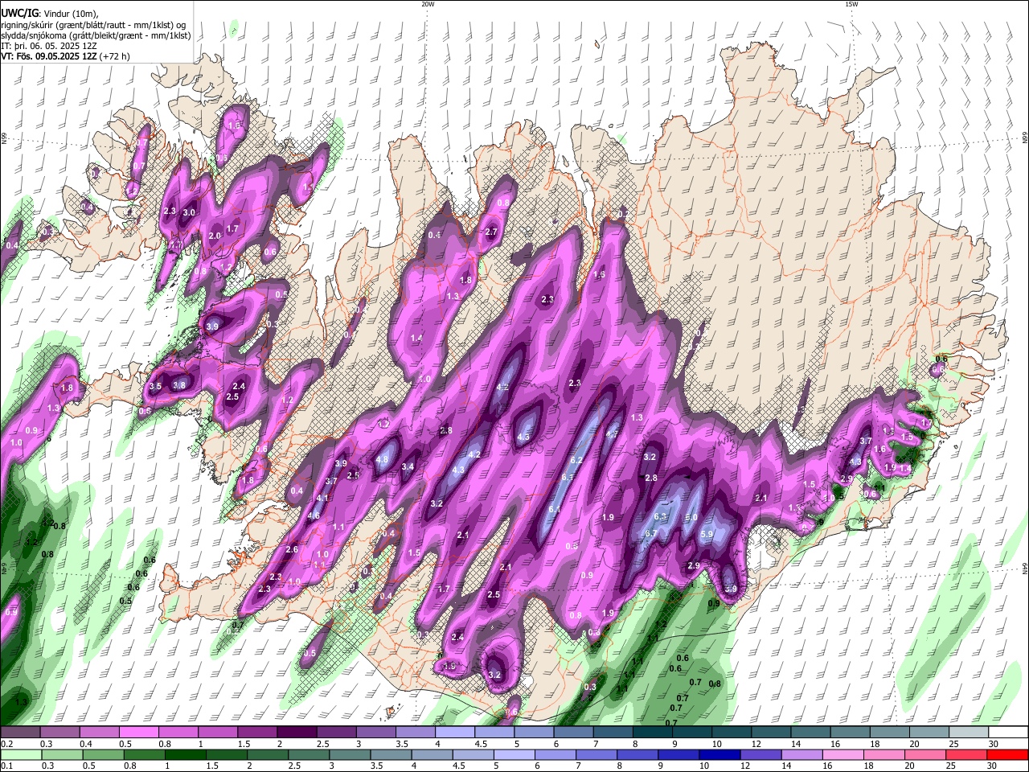Select the crimson 25–30 rain legend swatch
Image resolution: width=1029 pixels, height=772 pixels.
(x=965, y=755)
